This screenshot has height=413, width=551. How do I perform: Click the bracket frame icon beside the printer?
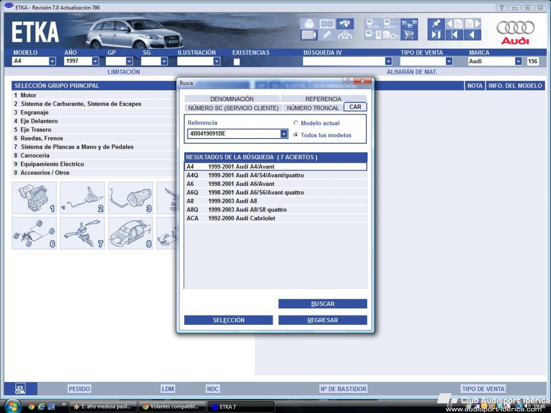point(327,24)
